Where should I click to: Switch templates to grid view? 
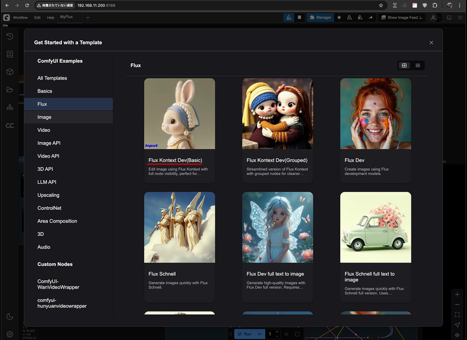coord(404,65)
